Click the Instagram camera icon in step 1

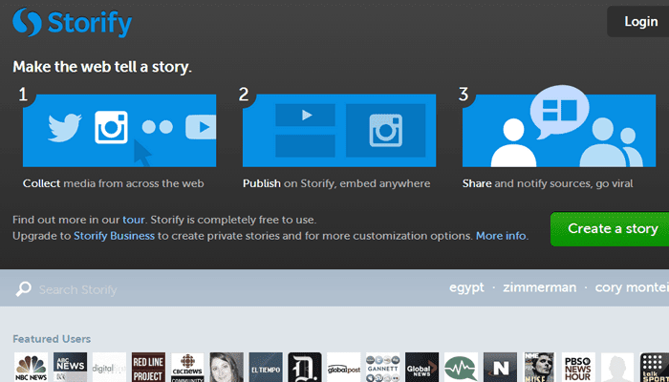112,127
